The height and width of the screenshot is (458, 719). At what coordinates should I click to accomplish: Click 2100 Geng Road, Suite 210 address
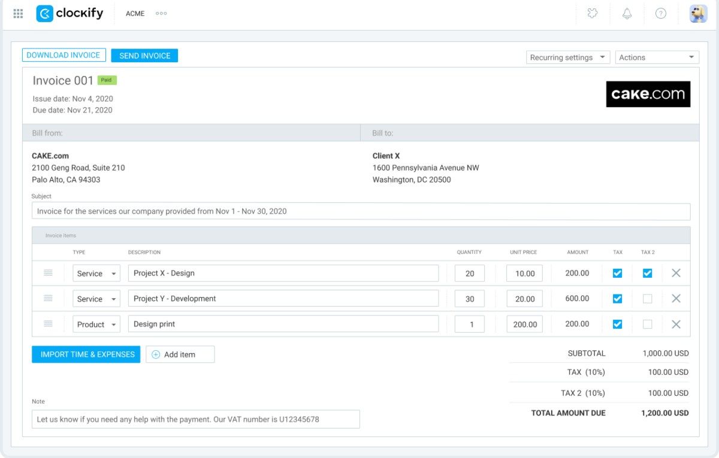pyautogui.click(x=78, y=168)
